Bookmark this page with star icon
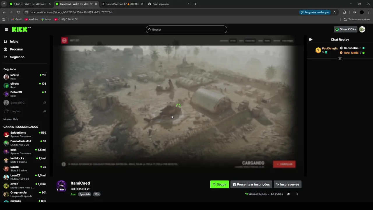The image size is (373, 210). point(335,12)
